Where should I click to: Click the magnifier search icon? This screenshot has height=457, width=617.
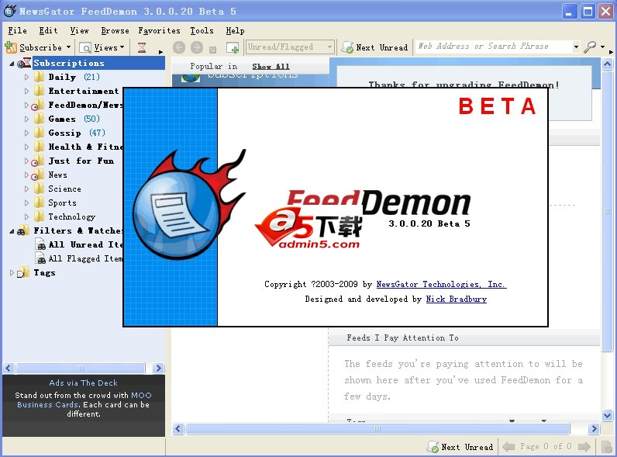point(589,47)
